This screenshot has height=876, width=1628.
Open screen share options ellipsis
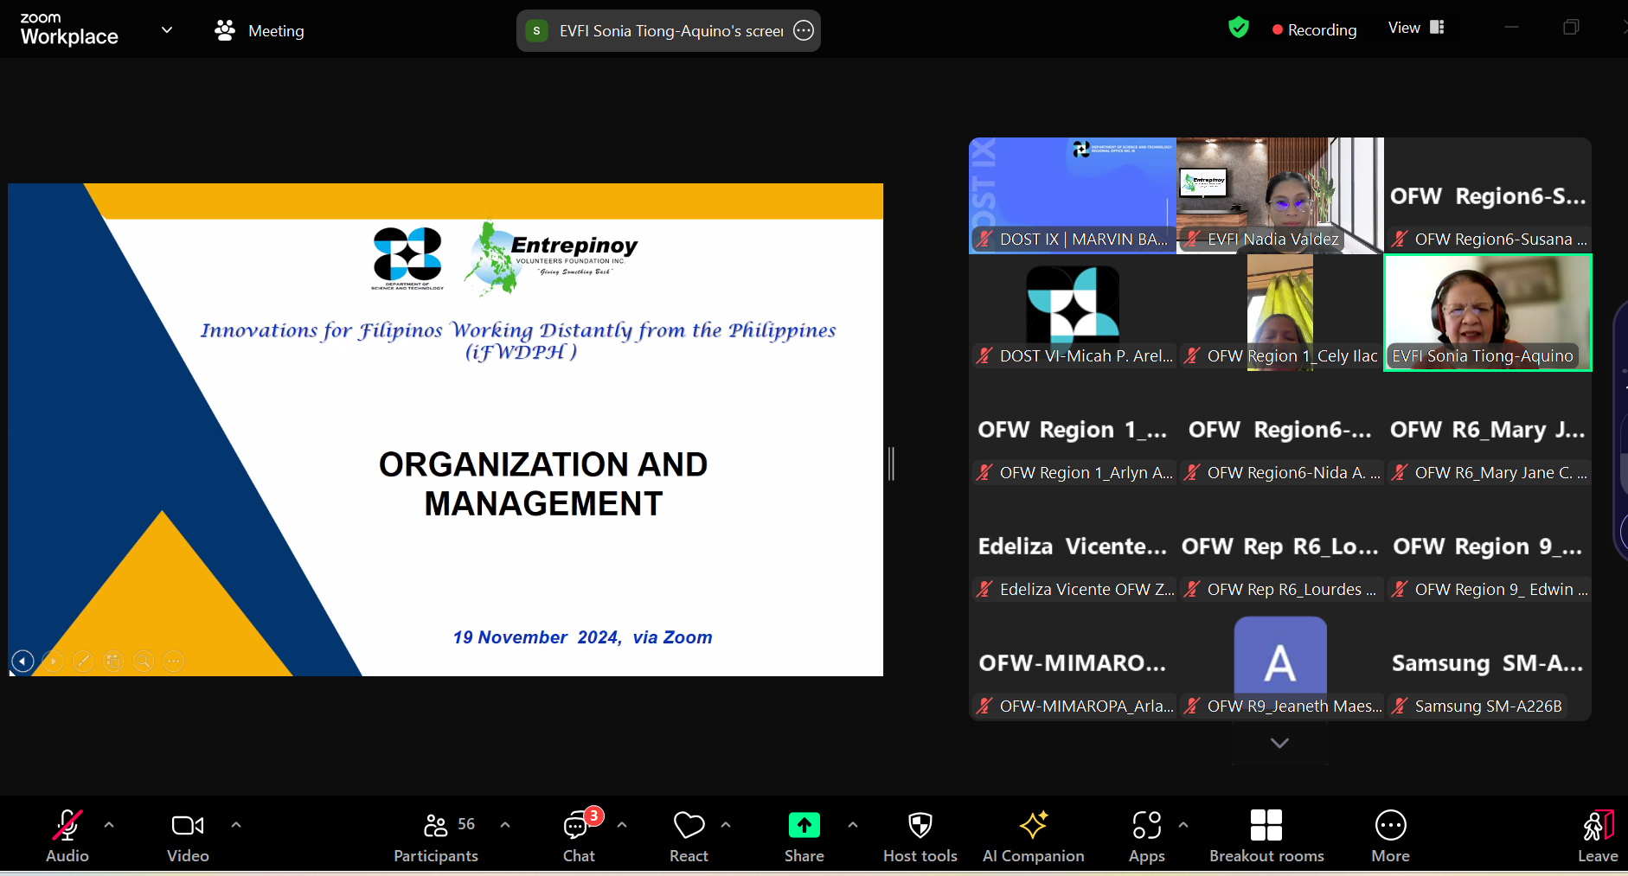pyautogui.click(x=804, y=31)
